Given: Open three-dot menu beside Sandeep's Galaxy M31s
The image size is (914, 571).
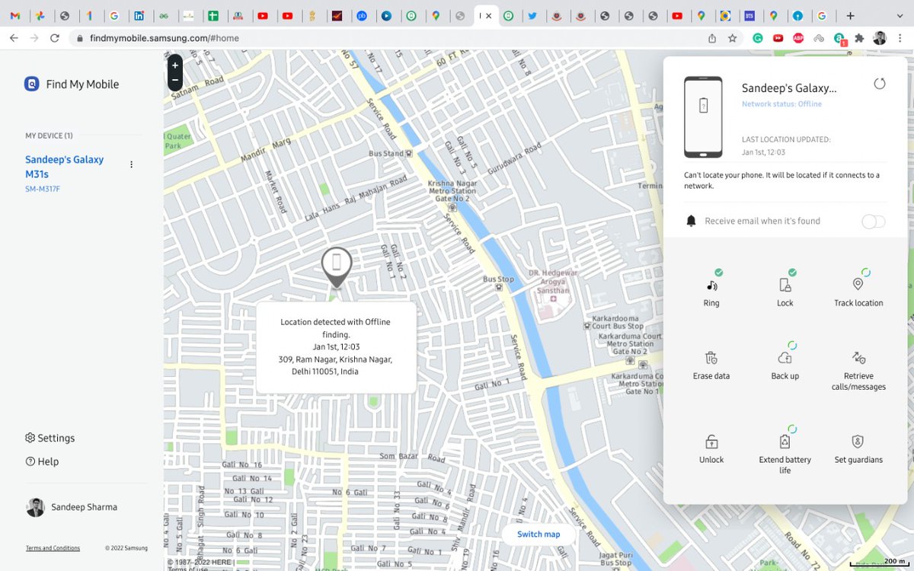Looking at the screenshot, I should [x=131, y=164].
